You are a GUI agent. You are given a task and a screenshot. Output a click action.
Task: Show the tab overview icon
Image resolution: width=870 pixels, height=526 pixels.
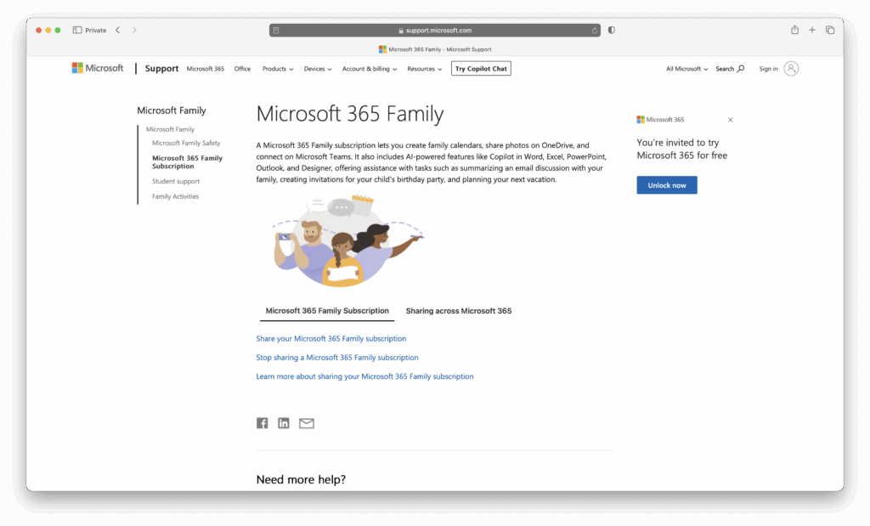(830, 30)
